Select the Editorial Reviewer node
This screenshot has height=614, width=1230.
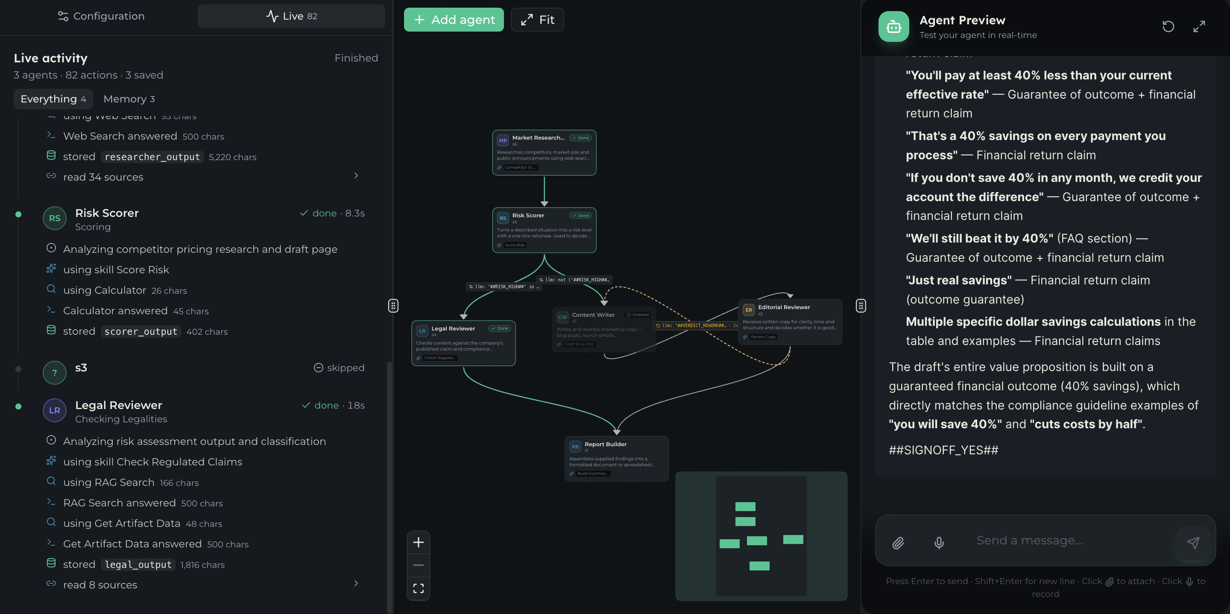click(790, 322)
